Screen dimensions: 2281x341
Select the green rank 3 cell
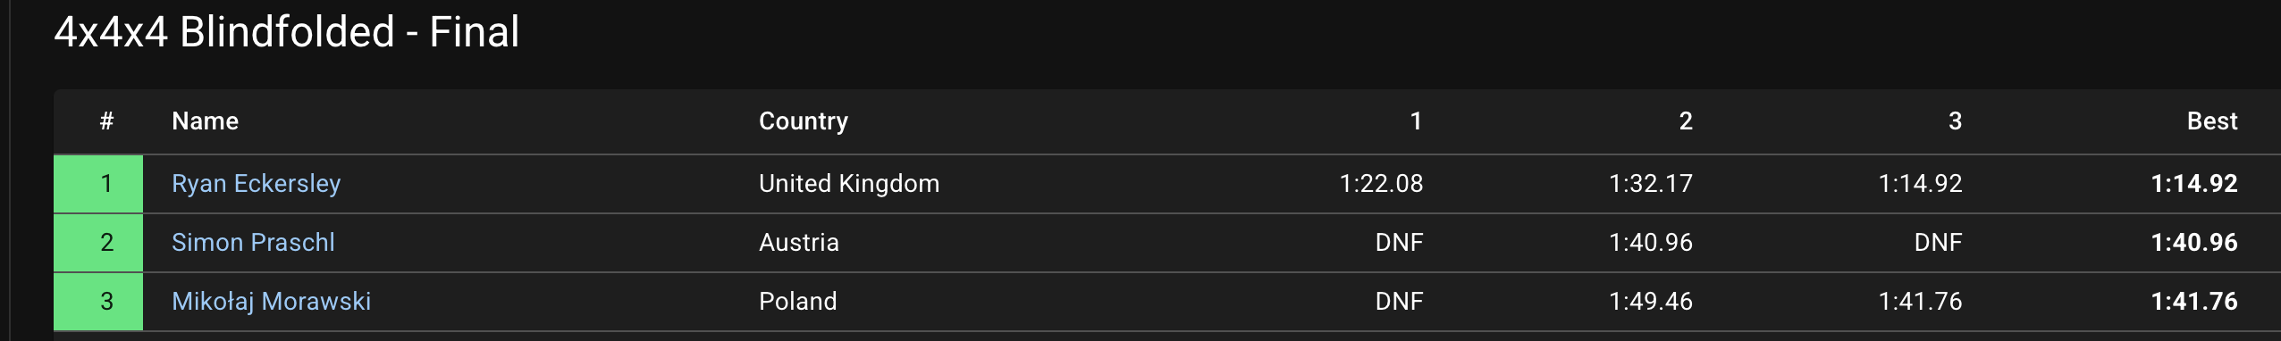coord(98,302)
